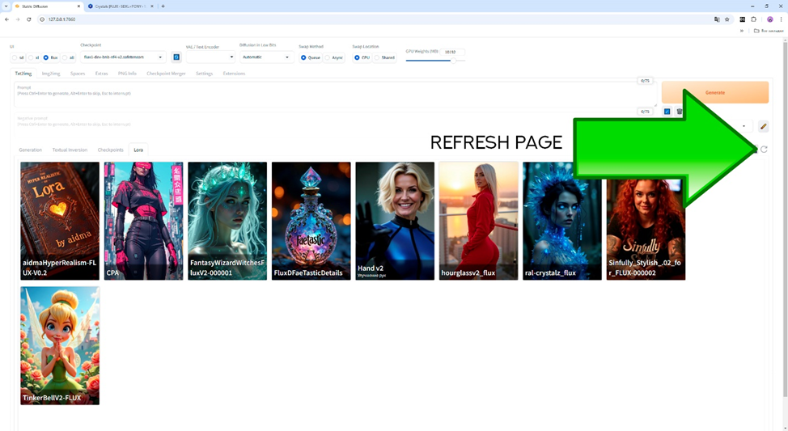View site information icon in address bar
This screenshot has height=431, width=788.
[x=42, y=19]
